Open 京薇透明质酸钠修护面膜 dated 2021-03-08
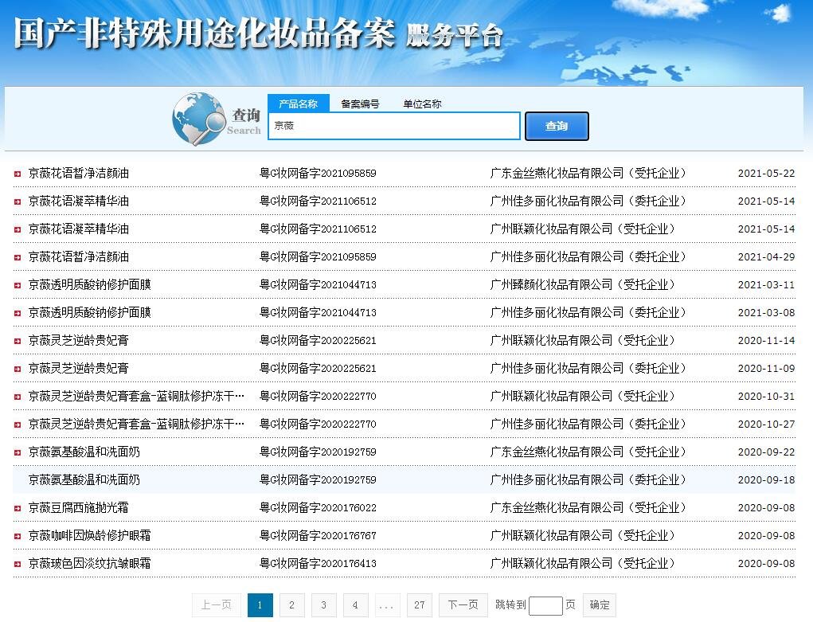 [x=90, y=313]
